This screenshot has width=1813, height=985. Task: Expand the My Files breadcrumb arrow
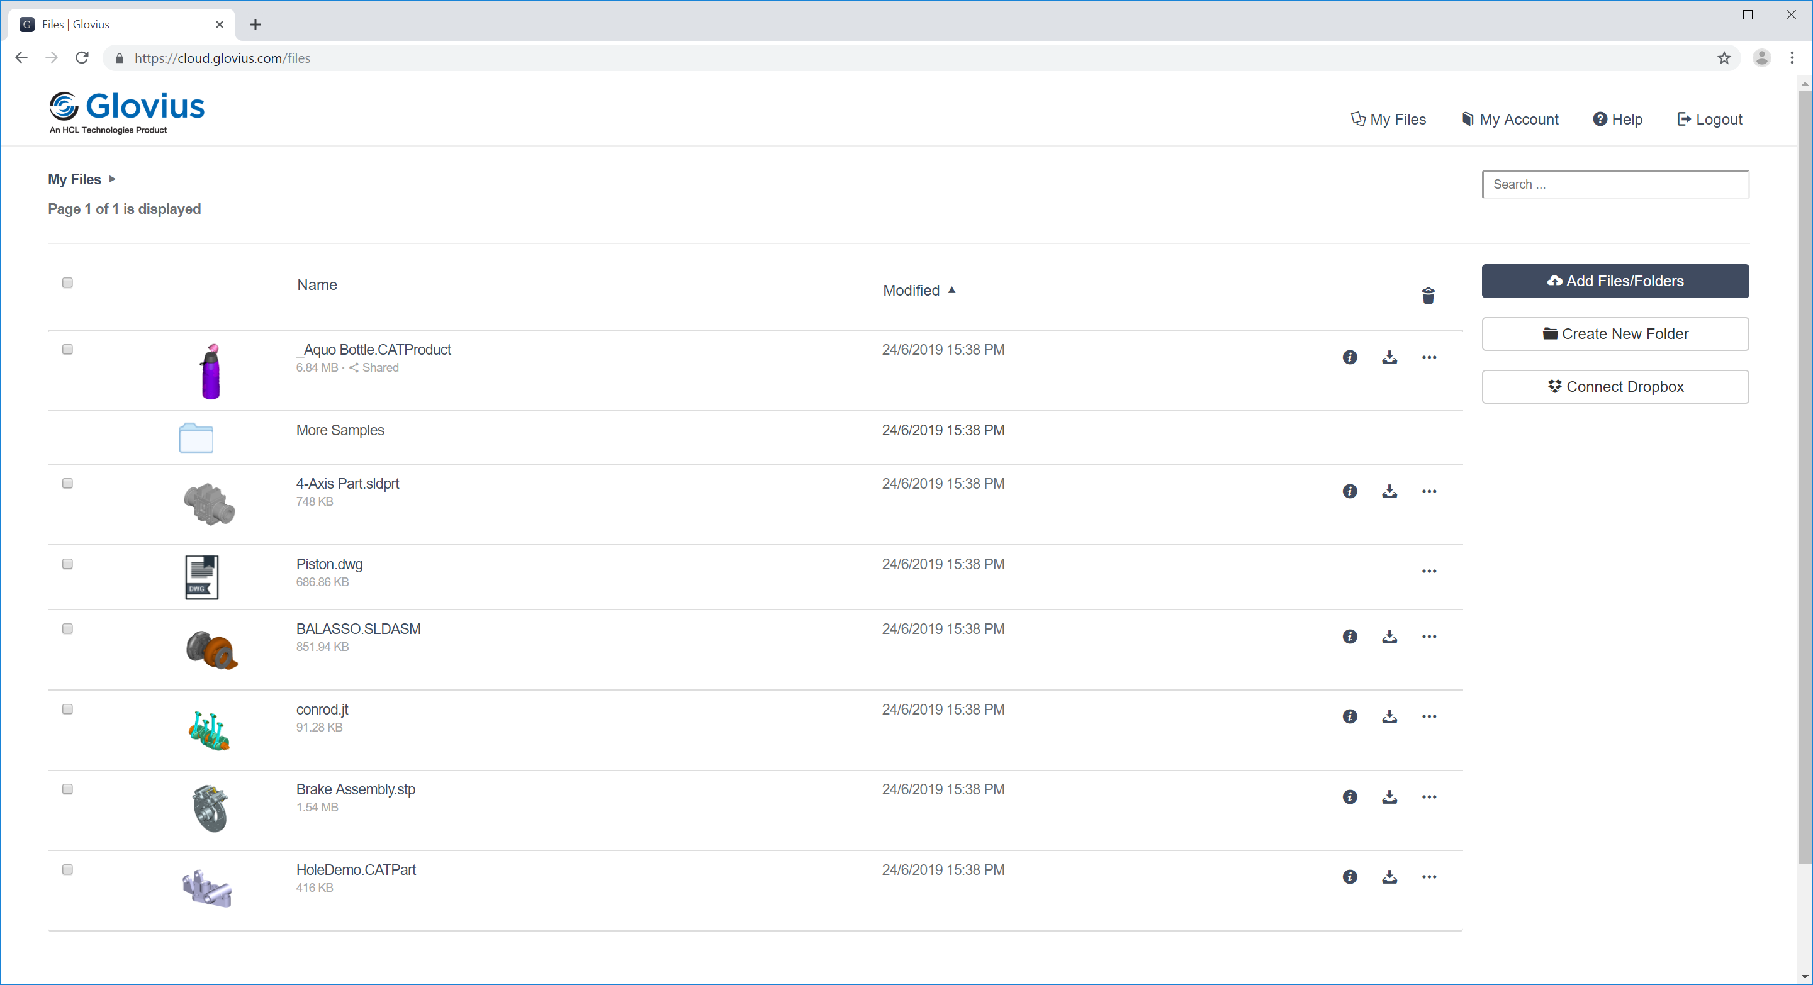[113, 179]
